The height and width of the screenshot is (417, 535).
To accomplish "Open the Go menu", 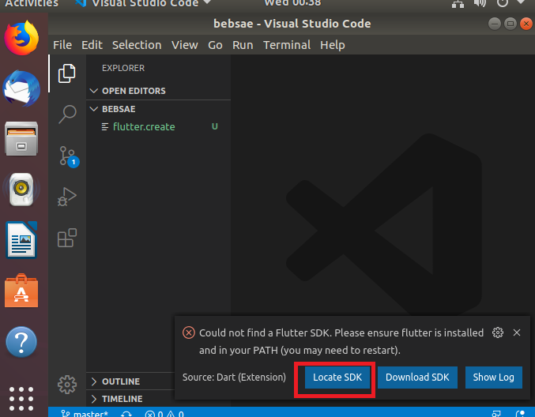I will 215,45.
